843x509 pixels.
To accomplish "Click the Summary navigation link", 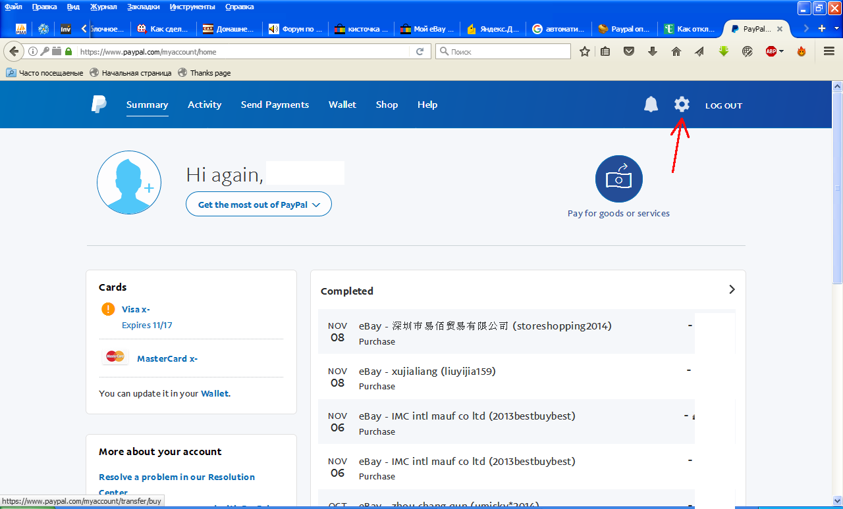I will pyautogui.click(x=147, y=105).
